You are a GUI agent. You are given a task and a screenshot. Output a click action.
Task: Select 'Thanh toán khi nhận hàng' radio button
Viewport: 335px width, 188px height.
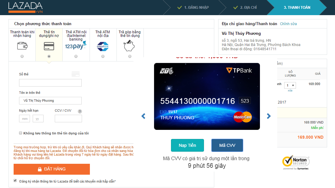(22, 56)
